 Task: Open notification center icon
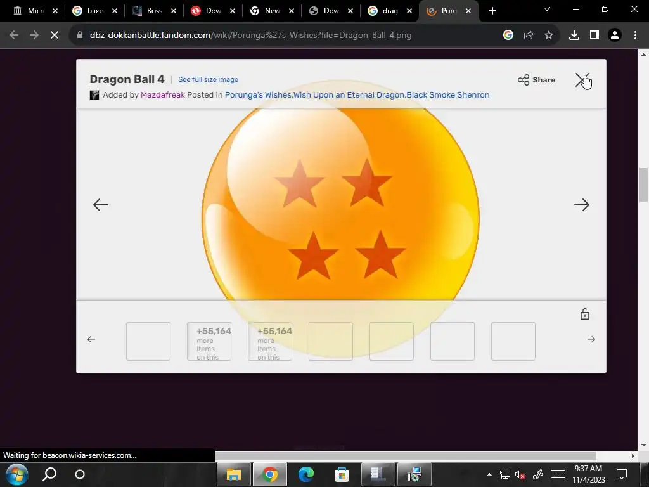click(x=622, y=474)
